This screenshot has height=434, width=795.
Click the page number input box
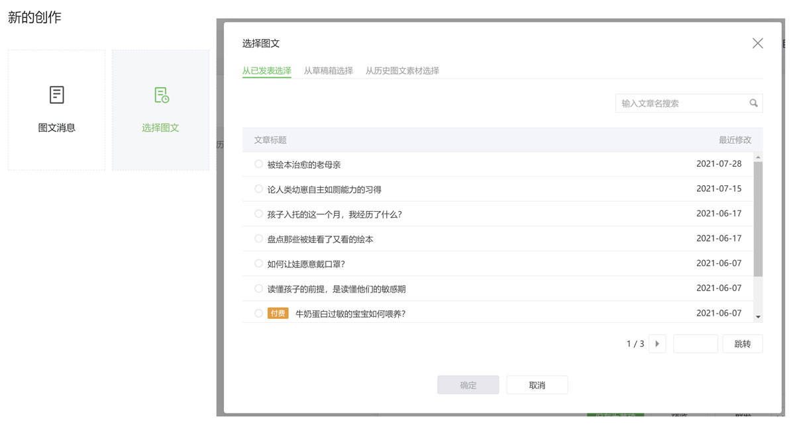pos(695,343)
